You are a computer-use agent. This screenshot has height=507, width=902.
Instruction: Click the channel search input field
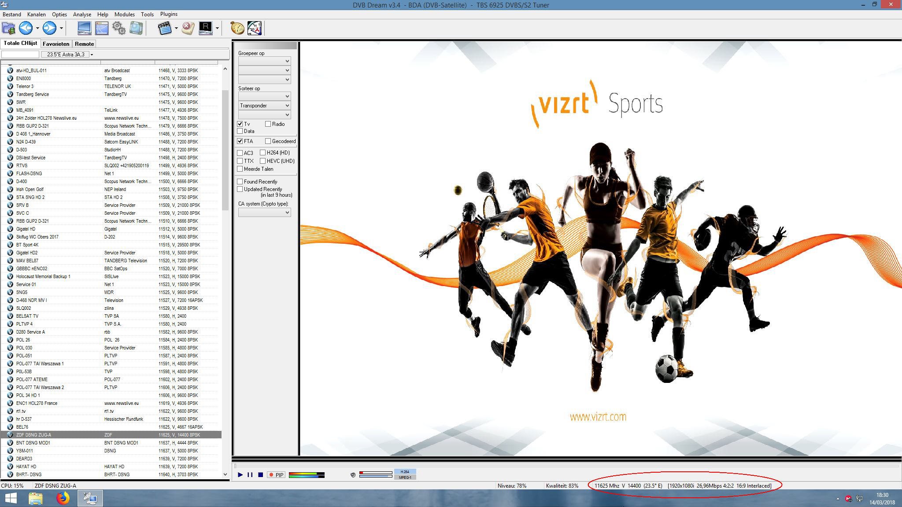(20, 55)
